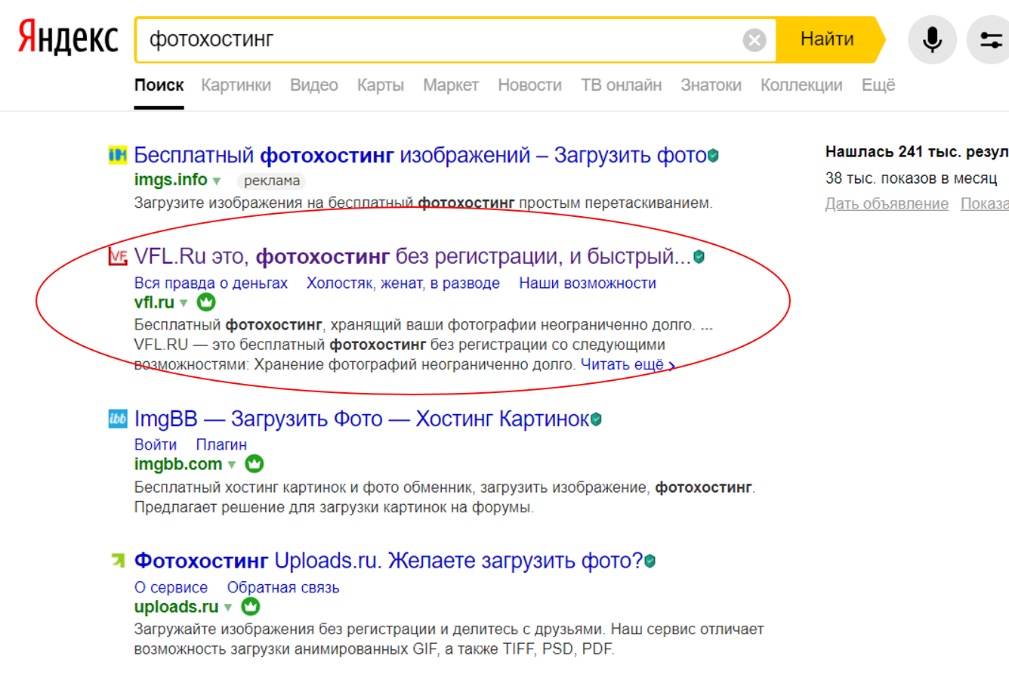Click the uploads.ru green URL
1009x690 pixels.
tap(177, 607)
